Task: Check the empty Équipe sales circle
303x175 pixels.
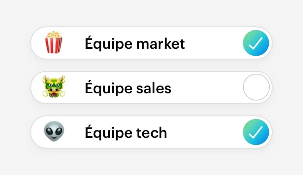Action: 256,87
